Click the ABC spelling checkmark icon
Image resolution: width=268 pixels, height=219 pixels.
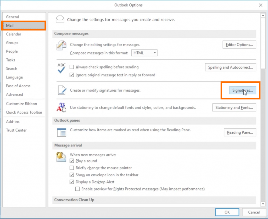click(61, 68)
